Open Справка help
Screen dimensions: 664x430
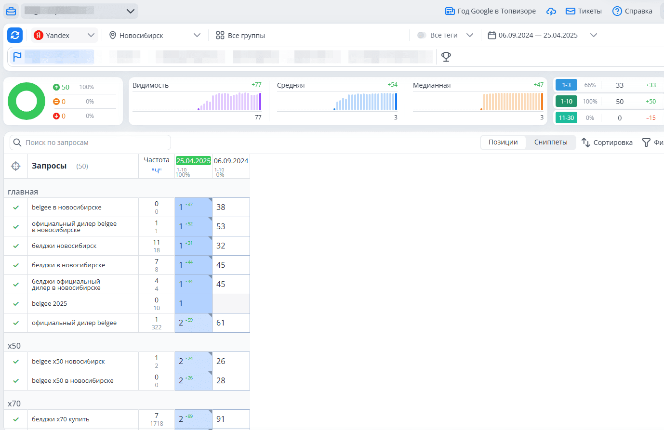pyautogui.click(x=632, y=11)
